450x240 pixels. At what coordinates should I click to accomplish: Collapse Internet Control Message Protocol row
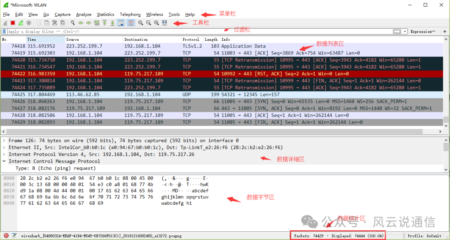coord(4,161)
